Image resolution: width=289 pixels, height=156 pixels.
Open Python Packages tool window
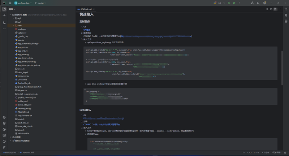tap(4, 117)
